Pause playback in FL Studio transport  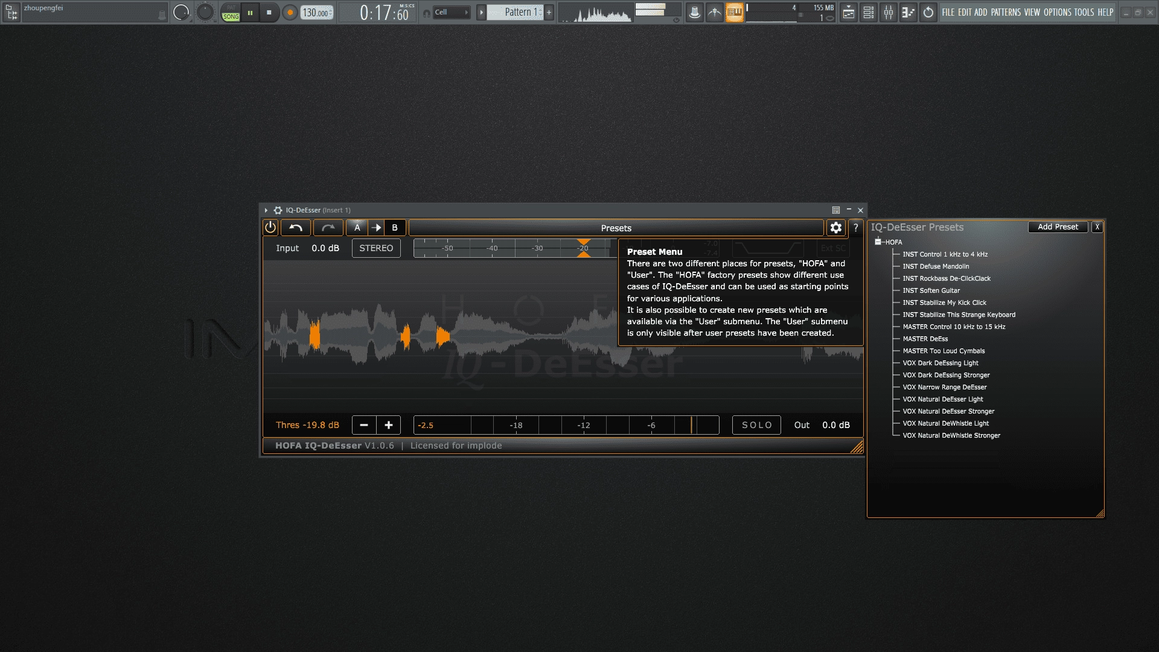pyautogui.click(x=250, y=13)
